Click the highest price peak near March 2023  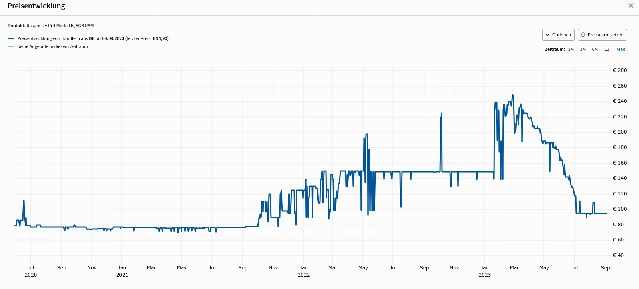(x=512, y=95)
